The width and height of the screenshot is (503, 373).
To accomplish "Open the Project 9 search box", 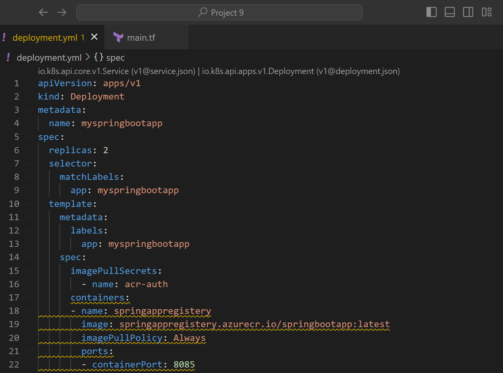I will 219,13.
